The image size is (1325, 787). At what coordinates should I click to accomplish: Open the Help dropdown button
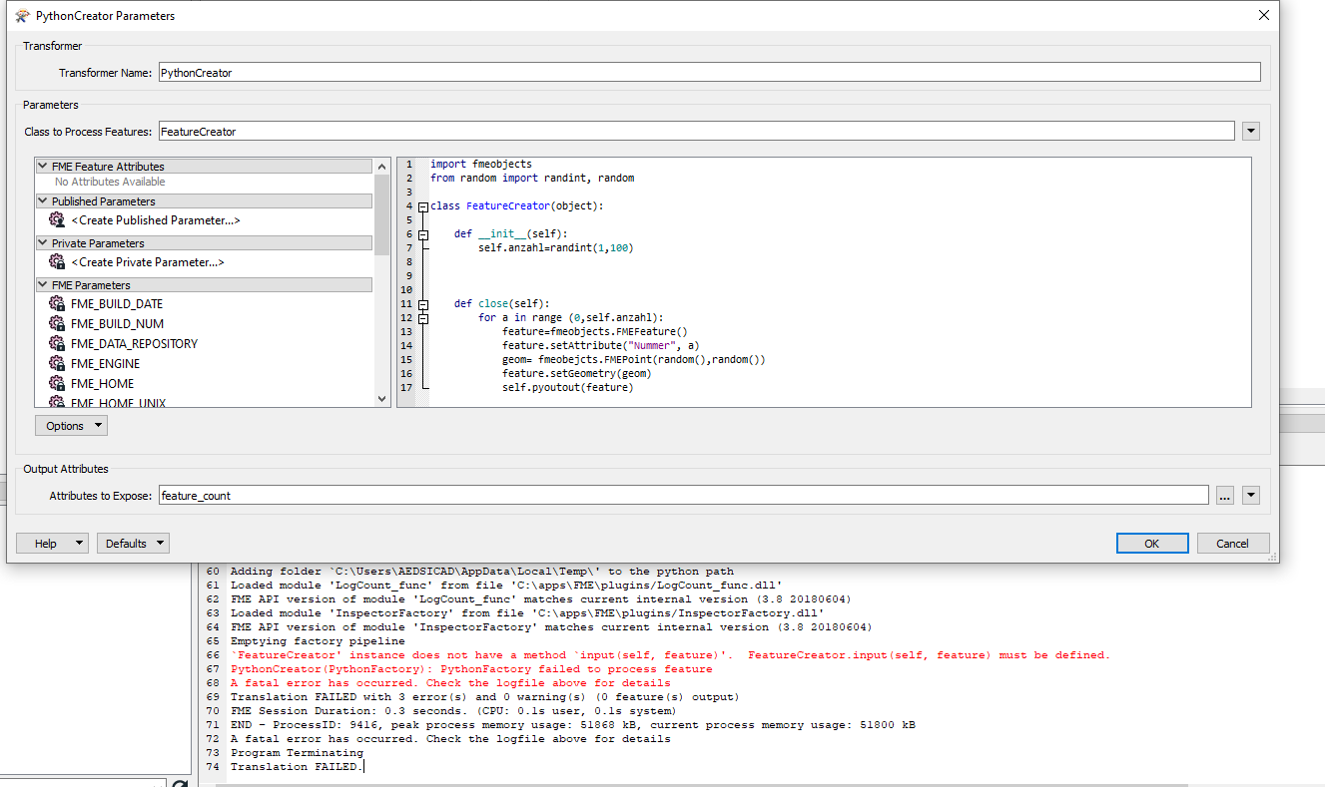click(x=53, y=544)
